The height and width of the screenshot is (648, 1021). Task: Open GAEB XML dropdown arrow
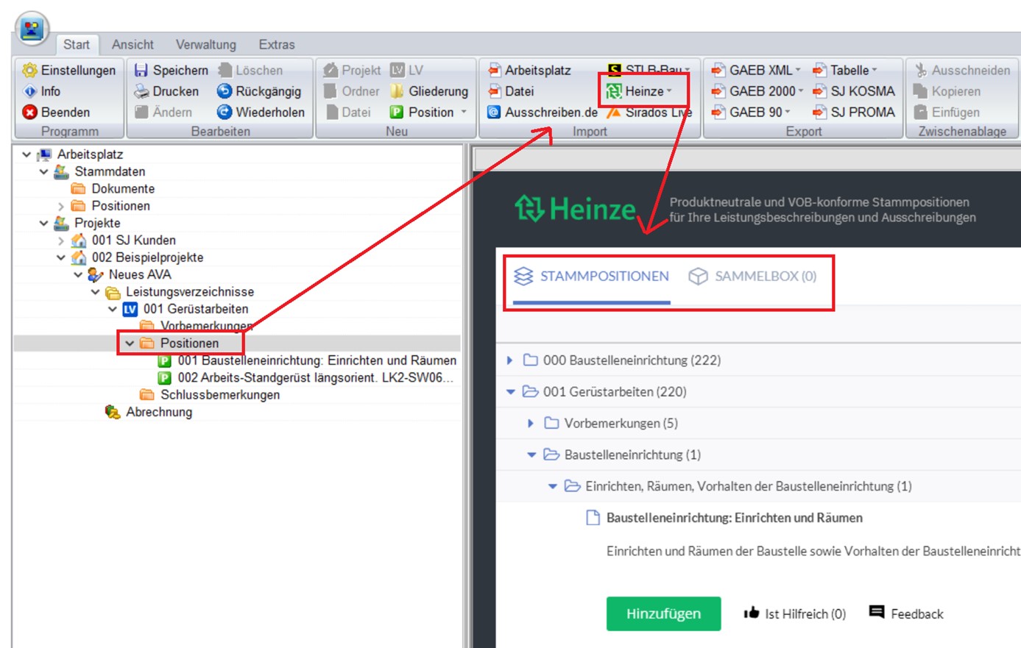797,70
